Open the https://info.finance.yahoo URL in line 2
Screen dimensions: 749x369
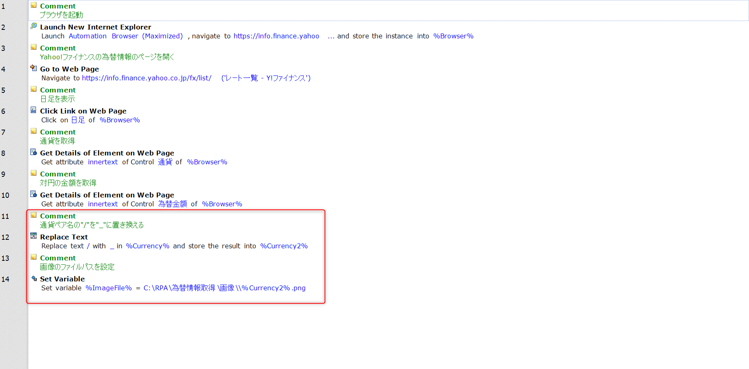point(276,36)
